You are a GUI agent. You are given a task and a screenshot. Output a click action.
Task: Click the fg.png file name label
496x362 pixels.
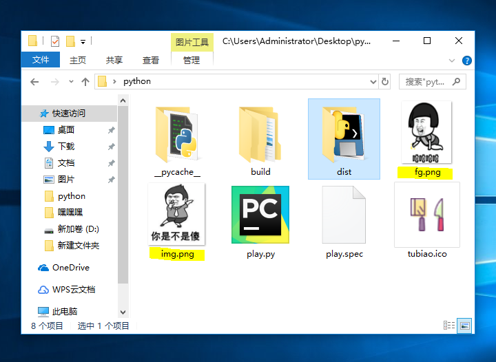coord(428,172)
